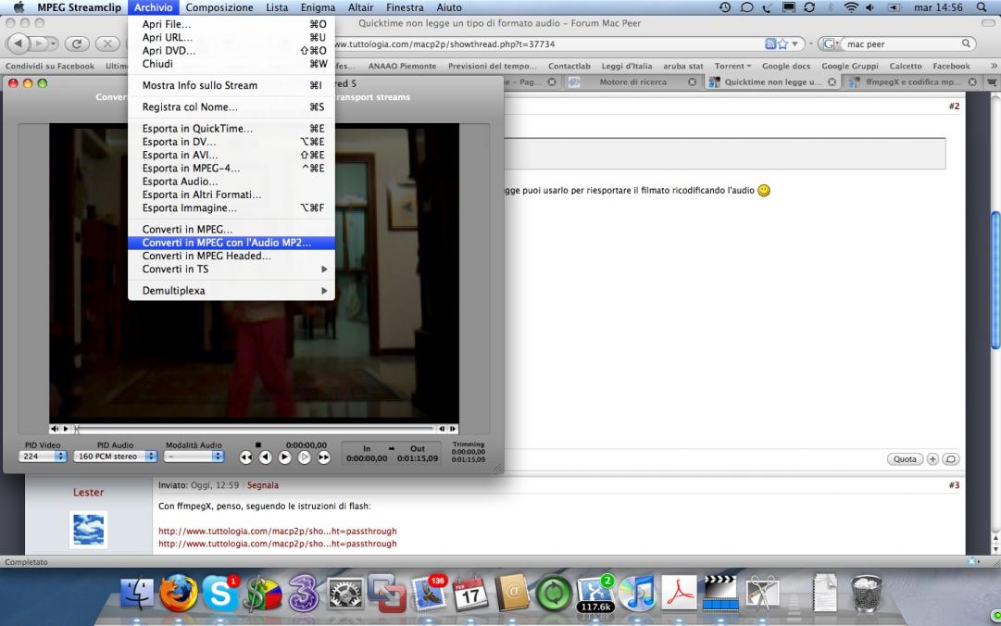Click Lester username
The image size is (1001, 626).
[x=88, y=492]
